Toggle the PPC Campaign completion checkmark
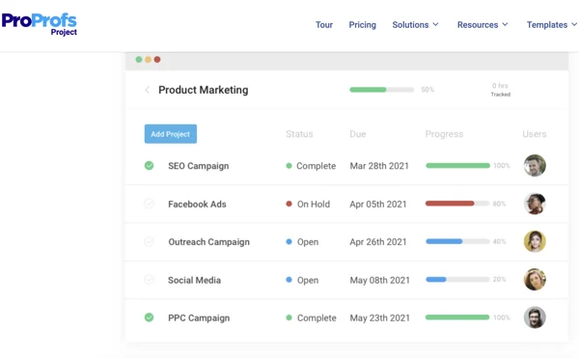The height and width of the screenshot is (358, 579). click(149, 317)
